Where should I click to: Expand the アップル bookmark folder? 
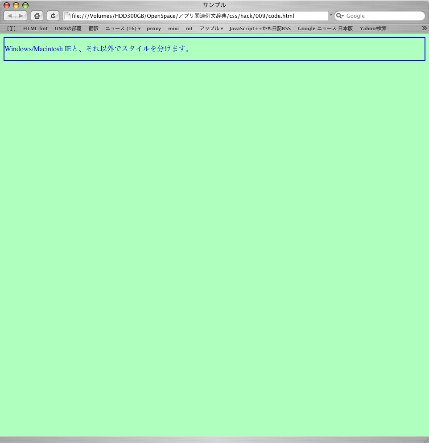(x=211, y=29)
